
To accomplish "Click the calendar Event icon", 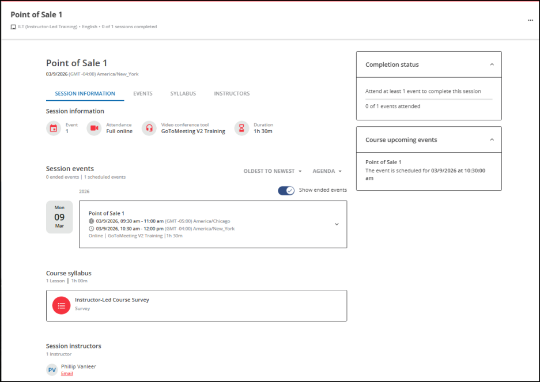I will [54, 128].
